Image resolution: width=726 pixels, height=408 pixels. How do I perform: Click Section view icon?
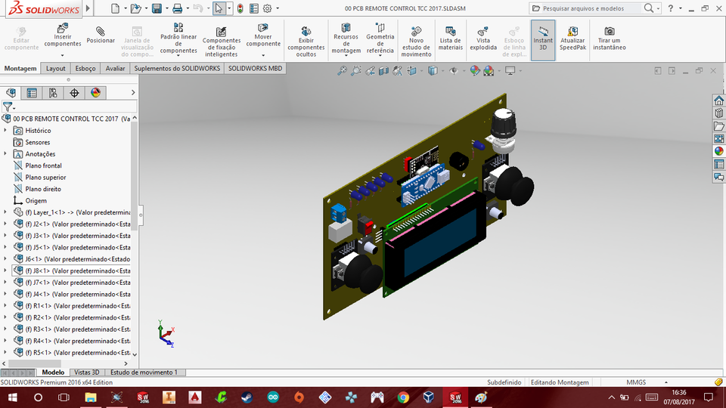click(x=383, y=71)
